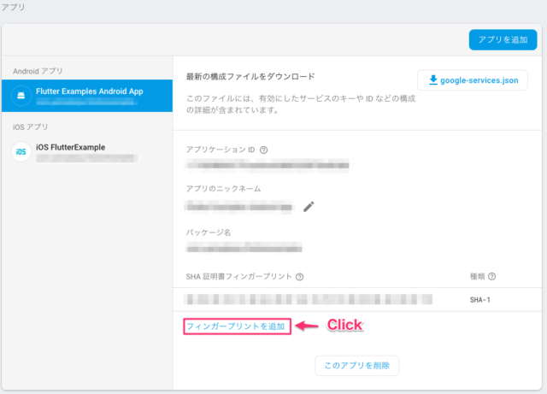Select Flutter Examples Android App entry
This screenshot has height=394, width=547.
[87, 96]
